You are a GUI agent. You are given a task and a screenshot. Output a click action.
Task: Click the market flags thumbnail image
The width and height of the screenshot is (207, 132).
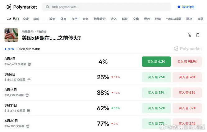coord(11,35)
